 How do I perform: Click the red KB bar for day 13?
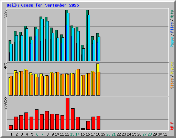pos(73,119)
